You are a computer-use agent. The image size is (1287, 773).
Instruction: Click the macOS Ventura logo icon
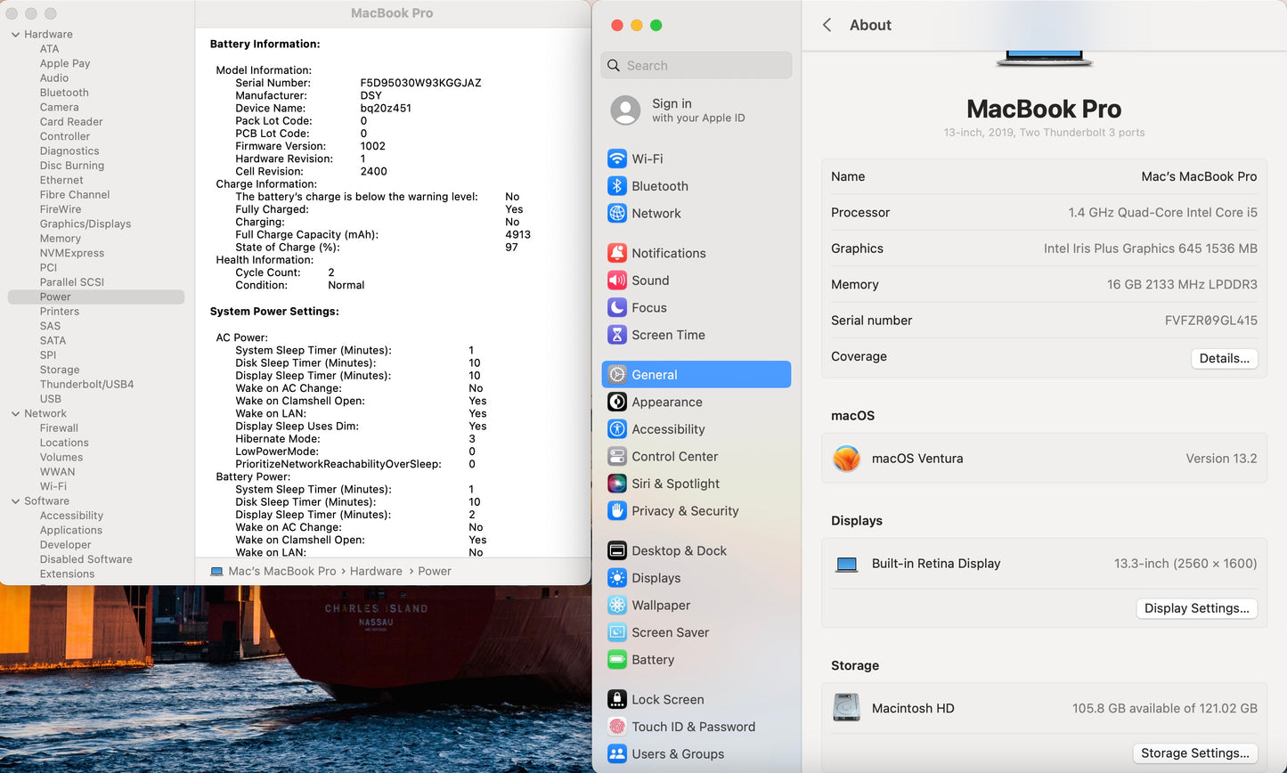point(846,459)
